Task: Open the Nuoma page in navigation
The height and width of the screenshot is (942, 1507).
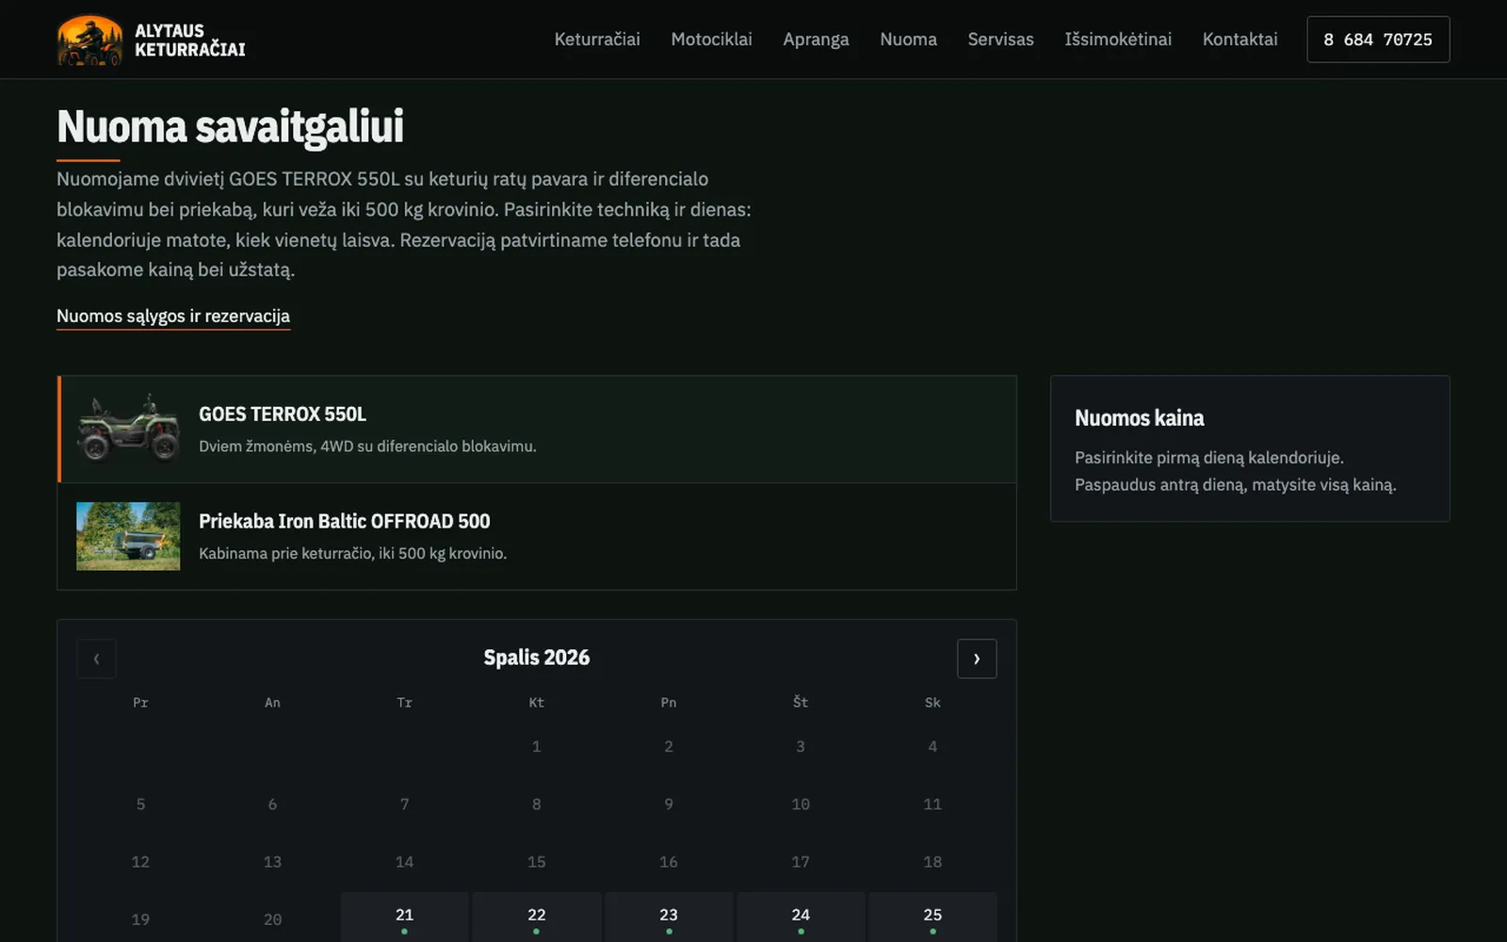Action: tap(908, 40)
